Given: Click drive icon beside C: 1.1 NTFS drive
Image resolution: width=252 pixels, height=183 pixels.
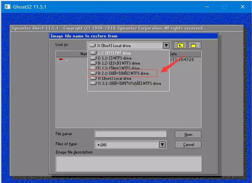Looking at the screenshot, I should 93,58.
